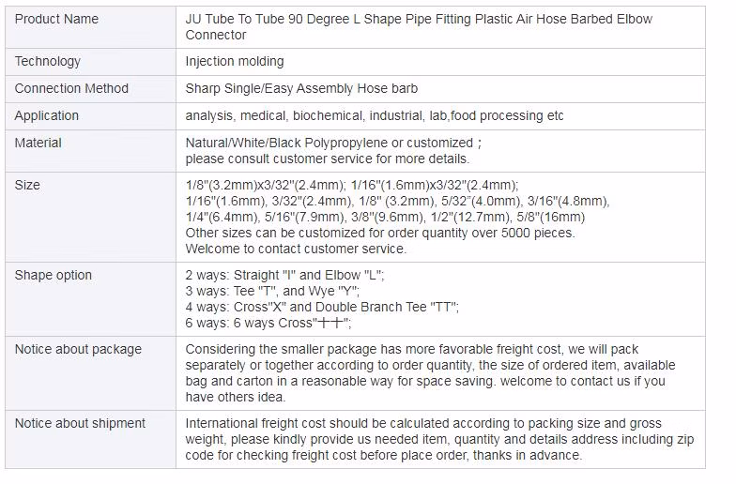
Task: Click the consult customer service details line
Action: (x=327, y=159)
